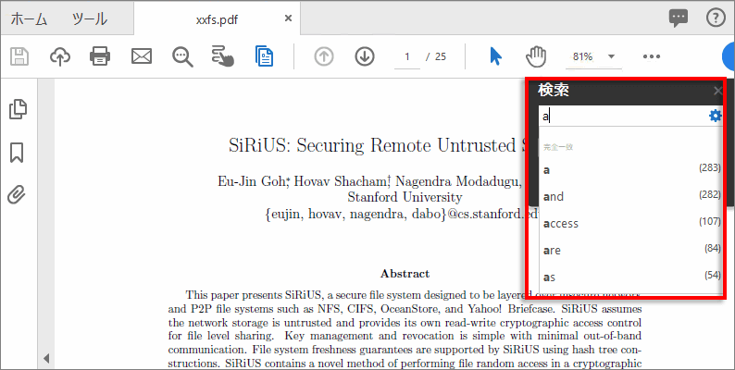Click the blue document page icon
735x370 pixels.
pyautogui.click(x=265, y=56)
